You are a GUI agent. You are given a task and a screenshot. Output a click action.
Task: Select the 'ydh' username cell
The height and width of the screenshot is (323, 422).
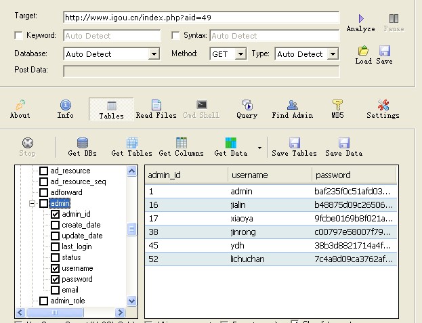[237, 245]
